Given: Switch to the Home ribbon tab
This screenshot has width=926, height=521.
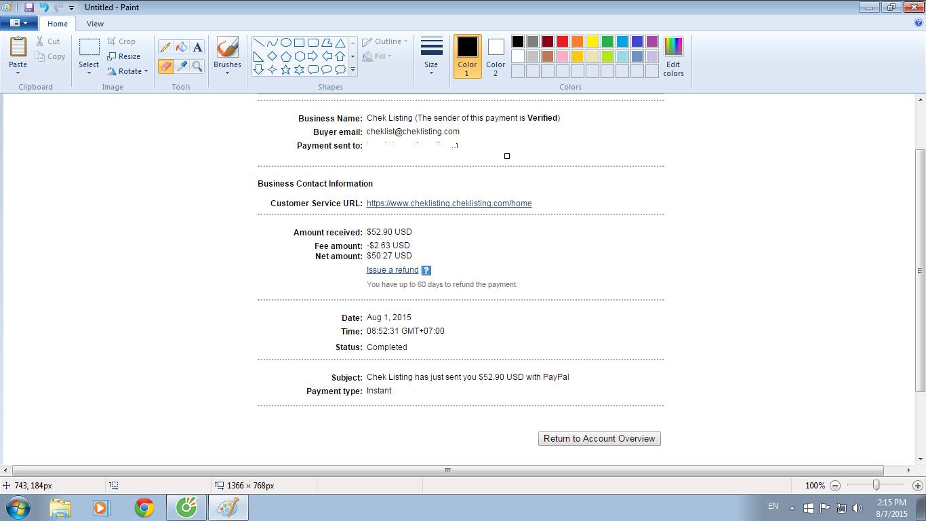Looking at the screenshot, I should pos(58,23).
